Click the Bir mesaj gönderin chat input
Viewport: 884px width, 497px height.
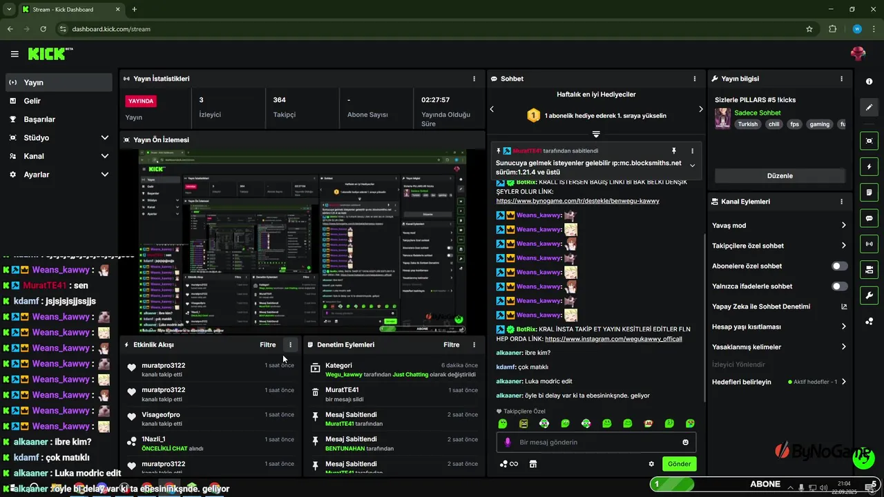pos(596,442)
